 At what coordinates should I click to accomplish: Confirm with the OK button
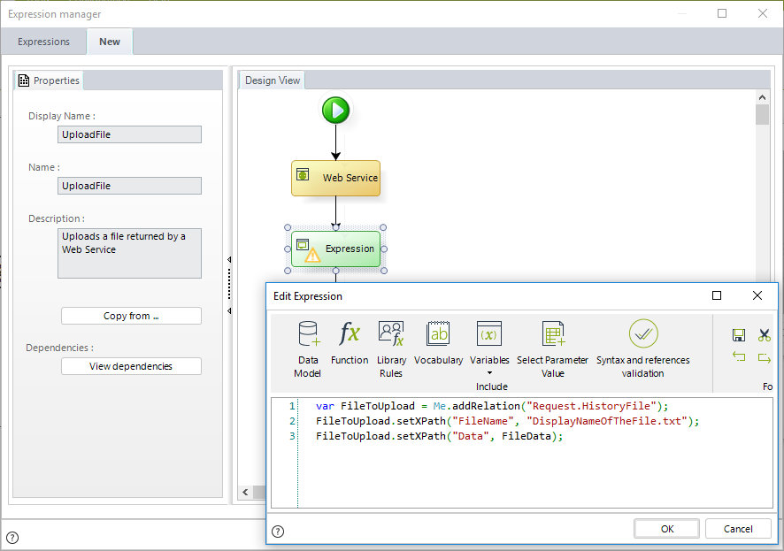[x=667, y=529]
